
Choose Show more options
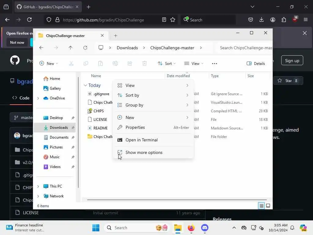(x=153, y=152)
